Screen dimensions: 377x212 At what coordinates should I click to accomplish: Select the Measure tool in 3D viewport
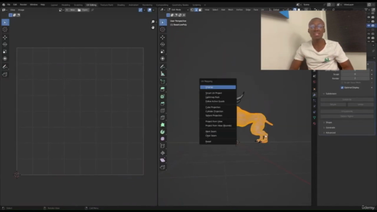point(163,74)
